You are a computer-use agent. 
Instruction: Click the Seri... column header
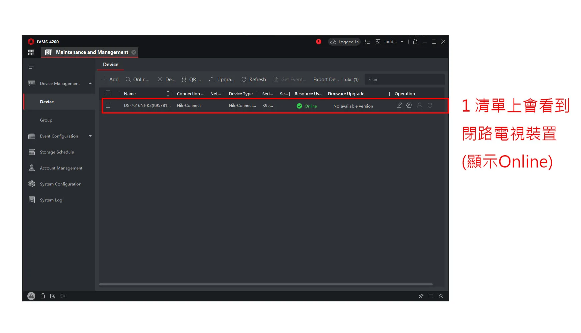pyautogui.click(x=268, y=94)
